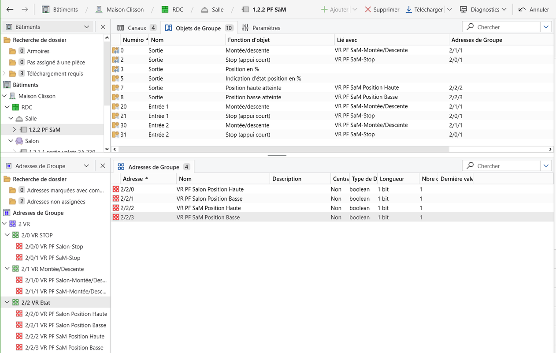Click group address icon for 2/2/3
556x353 pixels.
click(x=116, y=217)
